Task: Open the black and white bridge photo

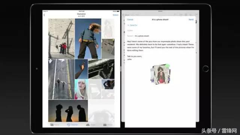Action: point(101,69)
